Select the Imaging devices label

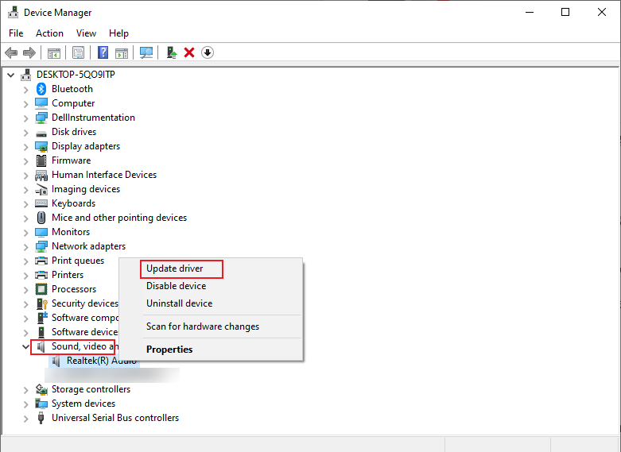click(x=86, y=189)
